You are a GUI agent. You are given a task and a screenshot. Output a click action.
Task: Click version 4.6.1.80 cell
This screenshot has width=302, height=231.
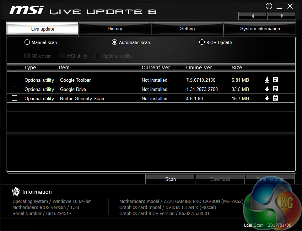tap(194, 98)
